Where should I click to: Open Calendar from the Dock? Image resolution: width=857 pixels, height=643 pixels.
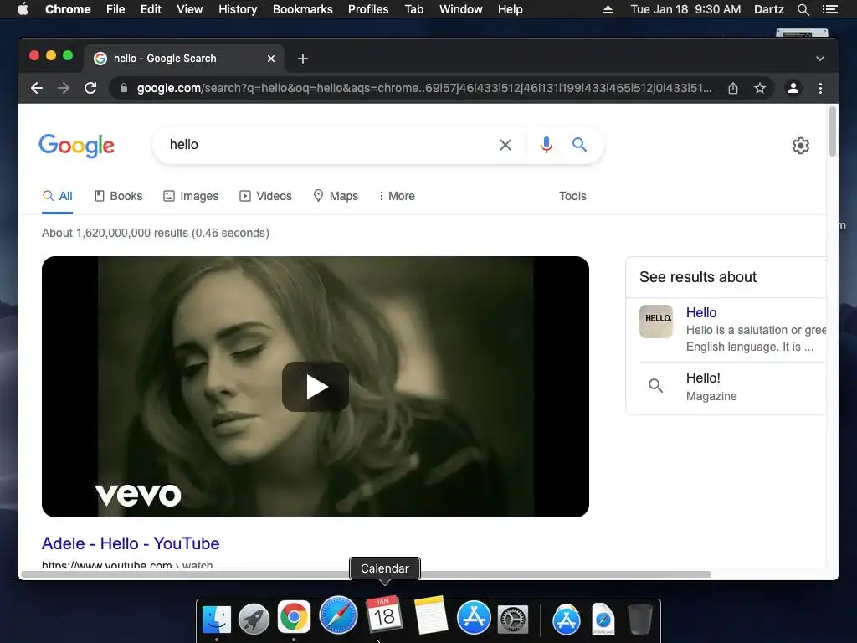384,614
